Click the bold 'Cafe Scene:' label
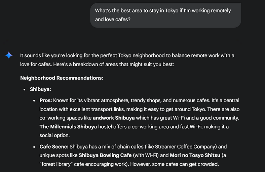The width and height of the screenshot is (265, 172). pyautogui.click(x=54, y=146)
